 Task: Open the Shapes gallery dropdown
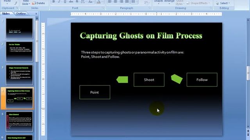159,2
